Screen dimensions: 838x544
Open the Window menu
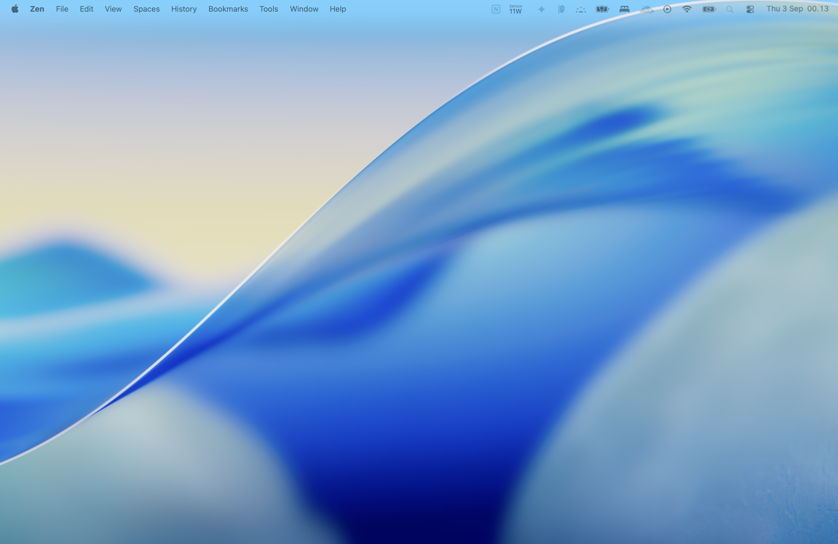click(304, 9)
